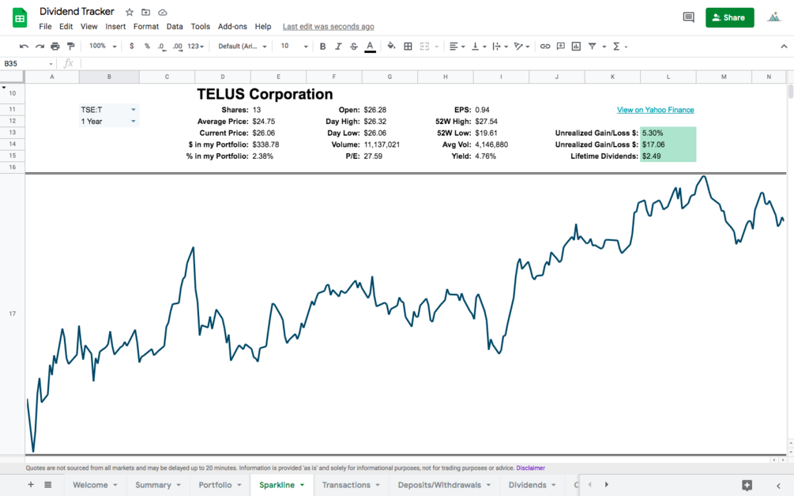Format as currency with dollar icon
This screenshot has height=496, width=794.
[x=132, y=46]
